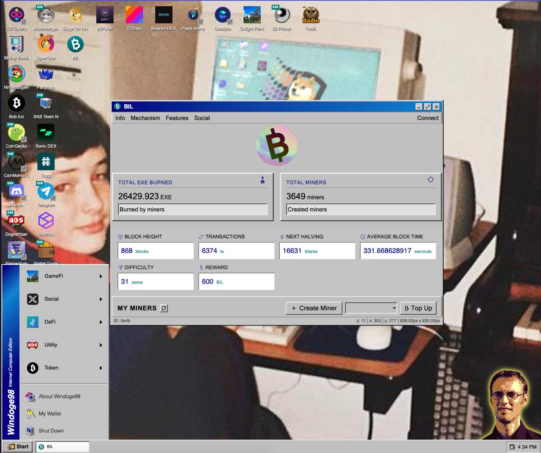Image resolution: width=541 pixels, height=453 pixels.
Task: Expand the DeFi start menu submenu
Action: (x=63, y=322)
